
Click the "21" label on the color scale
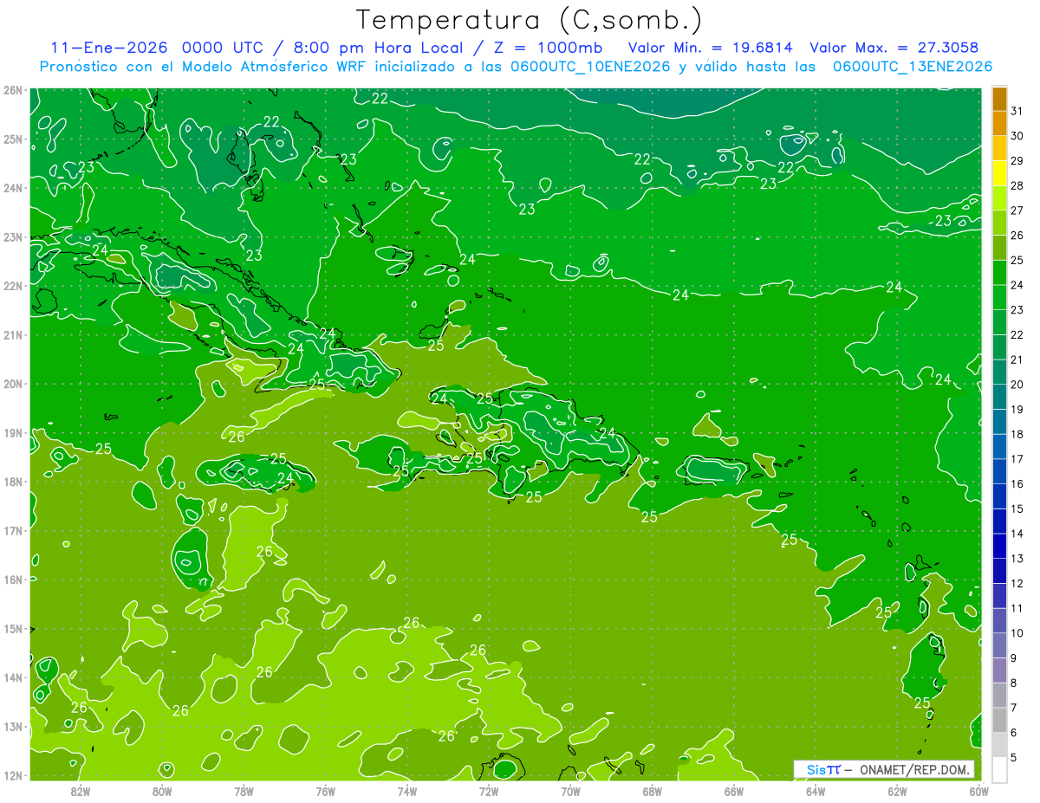1017,359
